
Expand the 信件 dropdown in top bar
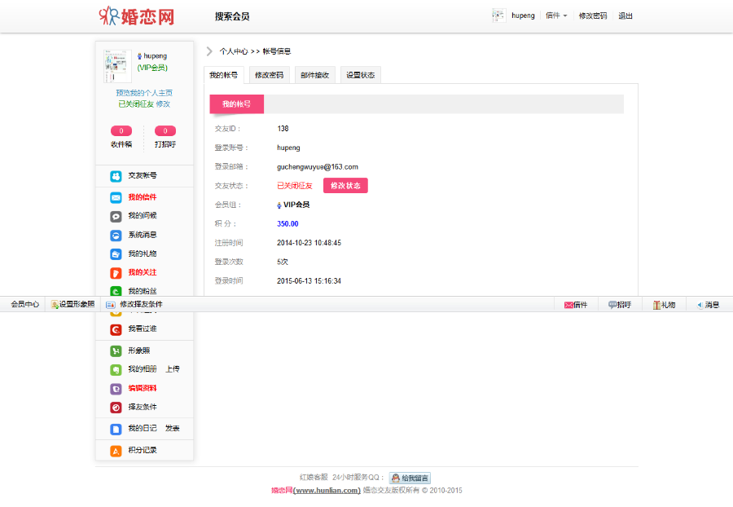pyautogui.click(x=556, y=15)
